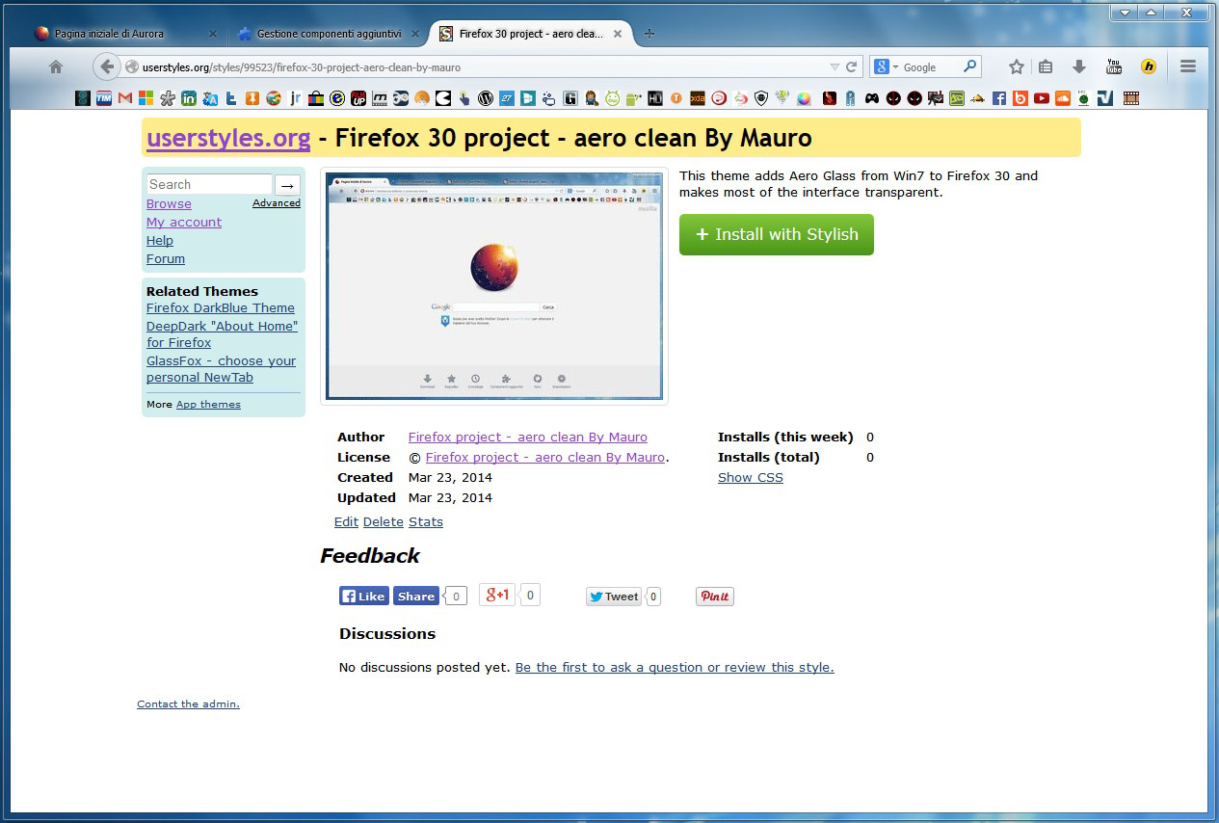The width and height of the screenshot is (1219, 823).
Task: Click the yellow 'h' extension icon
Action: tap(1148, 66)
